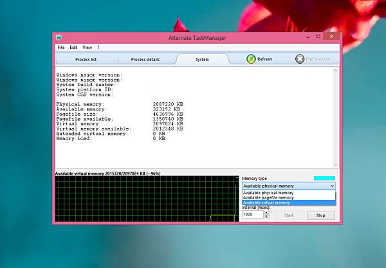
Task: Choose Available pagefile memory option
Action: (x=288, y=198)
